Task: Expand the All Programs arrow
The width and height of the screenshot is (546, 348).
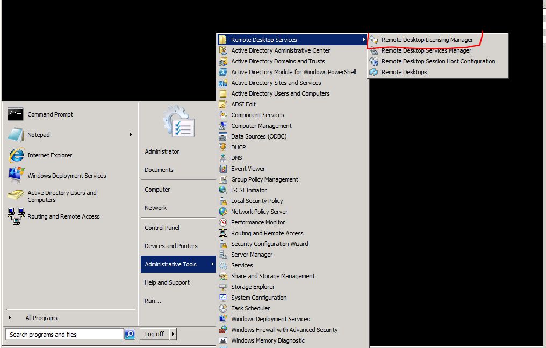Action: (10, 318)
